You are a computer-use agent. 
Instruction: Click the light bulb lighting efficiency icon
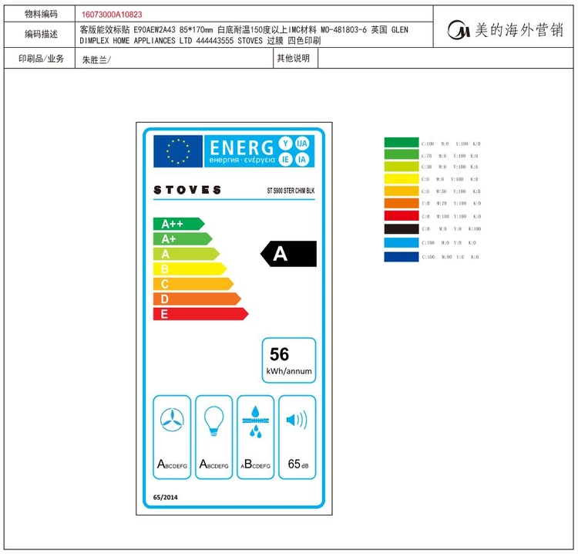pos(213,421)
